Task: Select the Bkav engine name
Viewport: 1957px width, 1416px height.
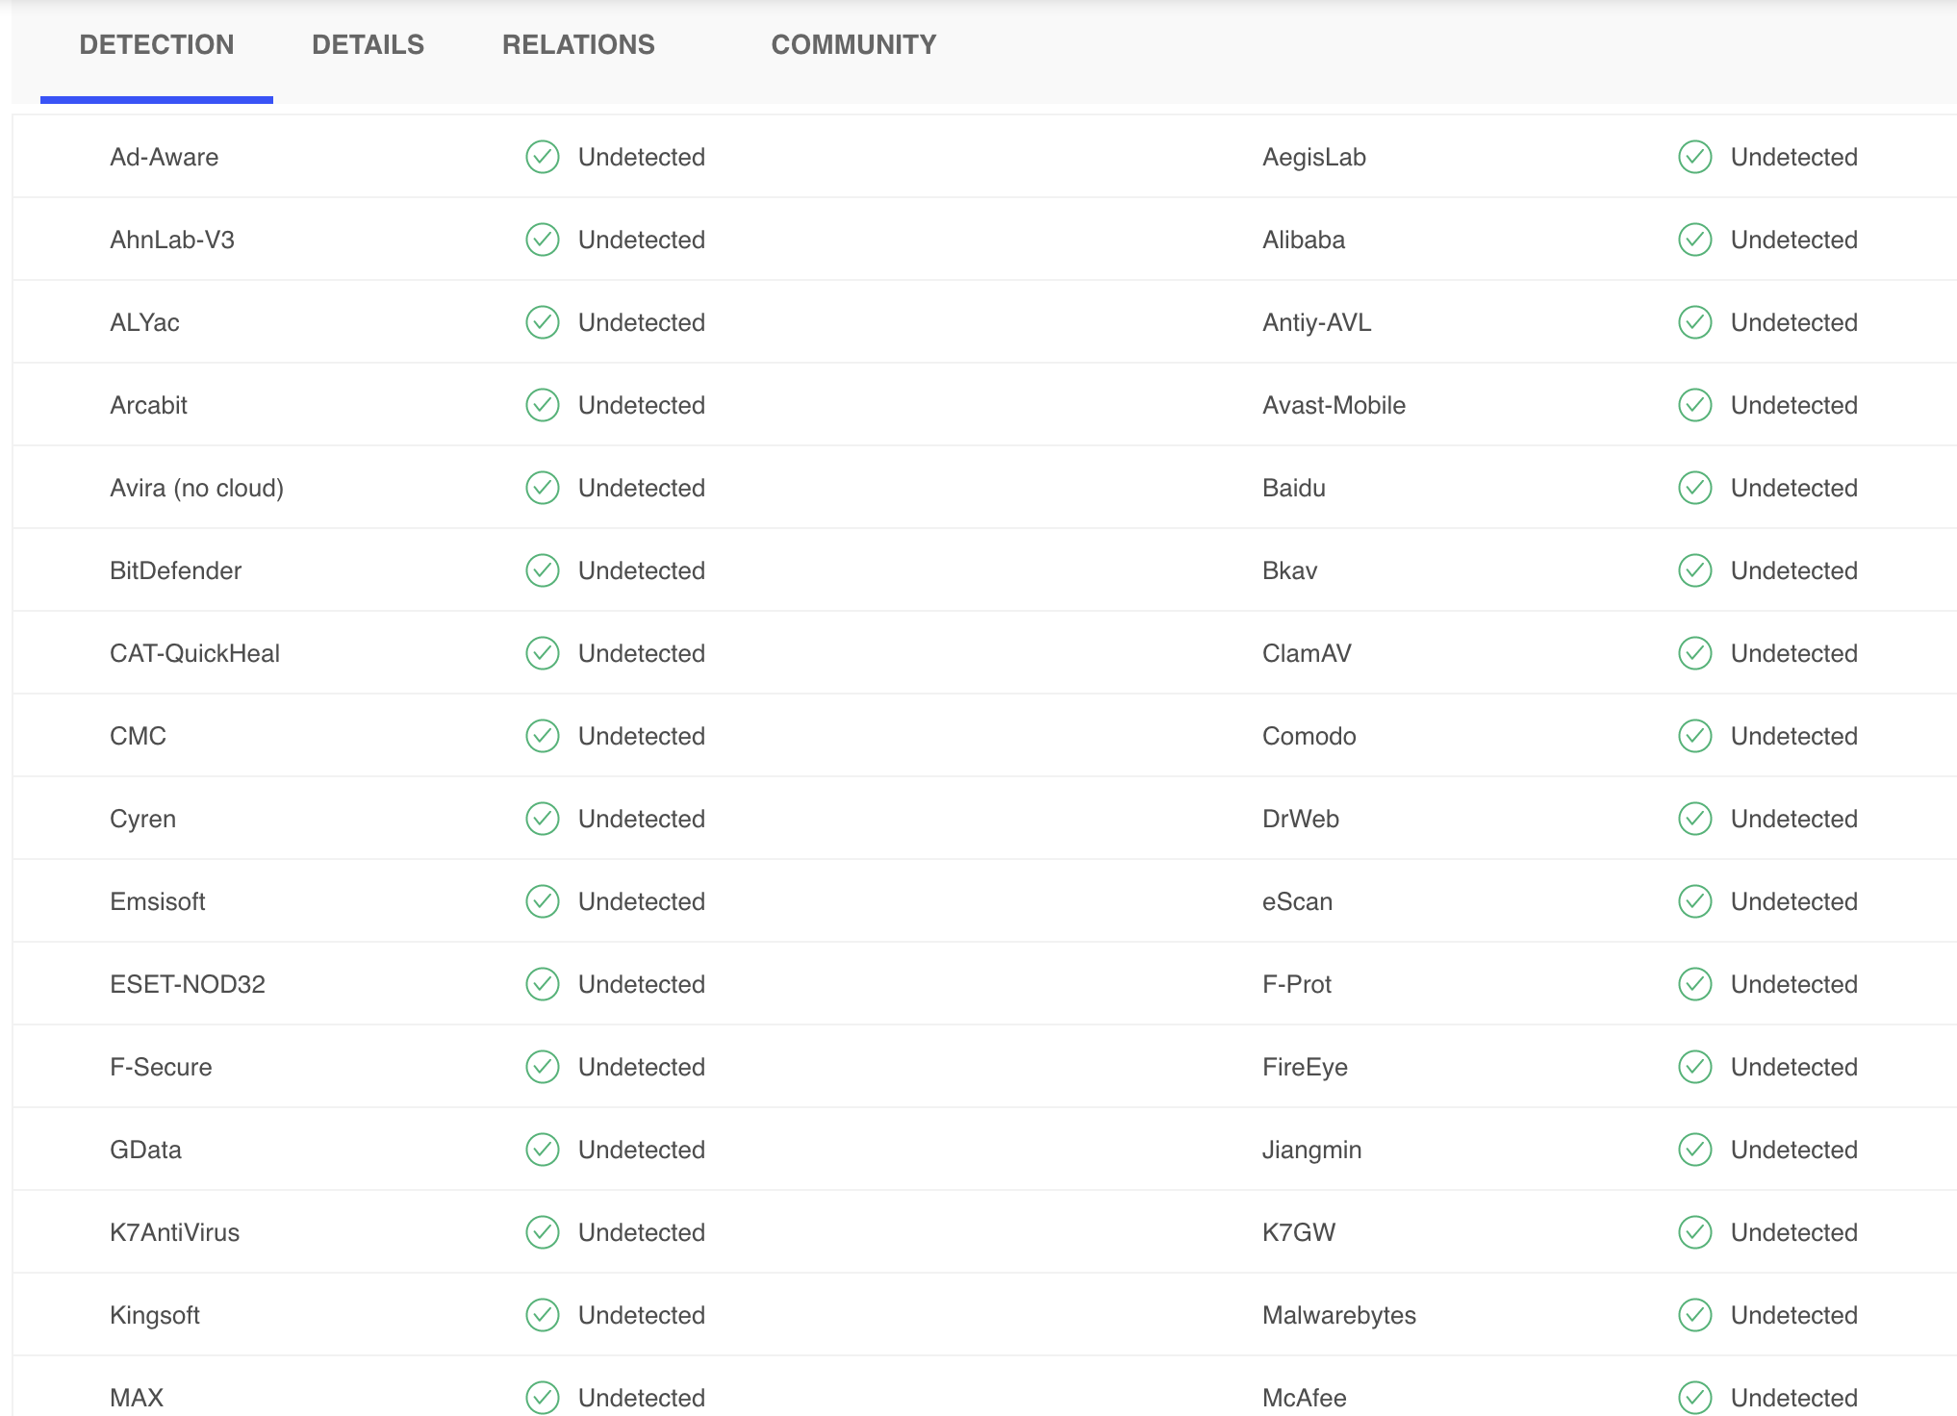Action: pyautogui.click(x=1290, y=570)
